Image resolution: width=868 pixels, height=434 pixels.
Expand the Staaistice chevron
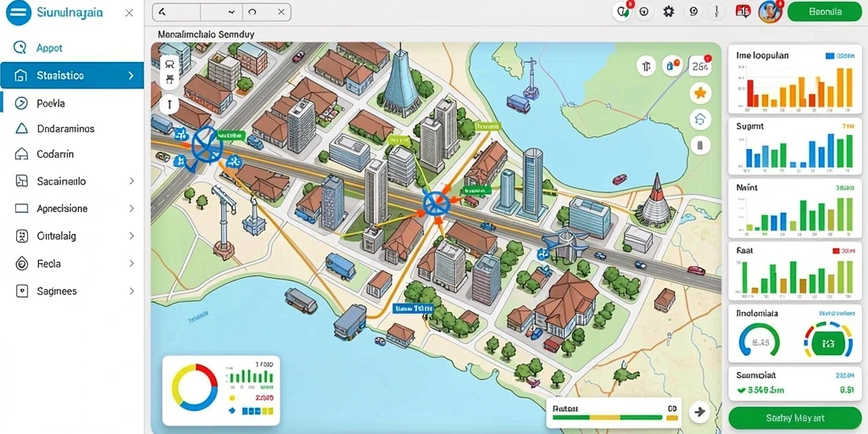pos(131,75)
